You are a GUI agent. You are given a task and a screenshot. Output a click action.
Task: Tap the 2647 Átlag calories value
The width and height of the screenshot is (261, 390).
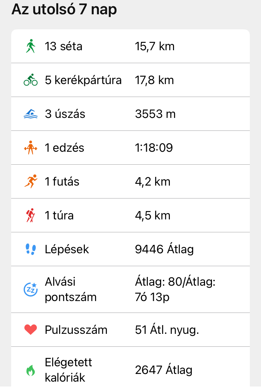(164, 370)
